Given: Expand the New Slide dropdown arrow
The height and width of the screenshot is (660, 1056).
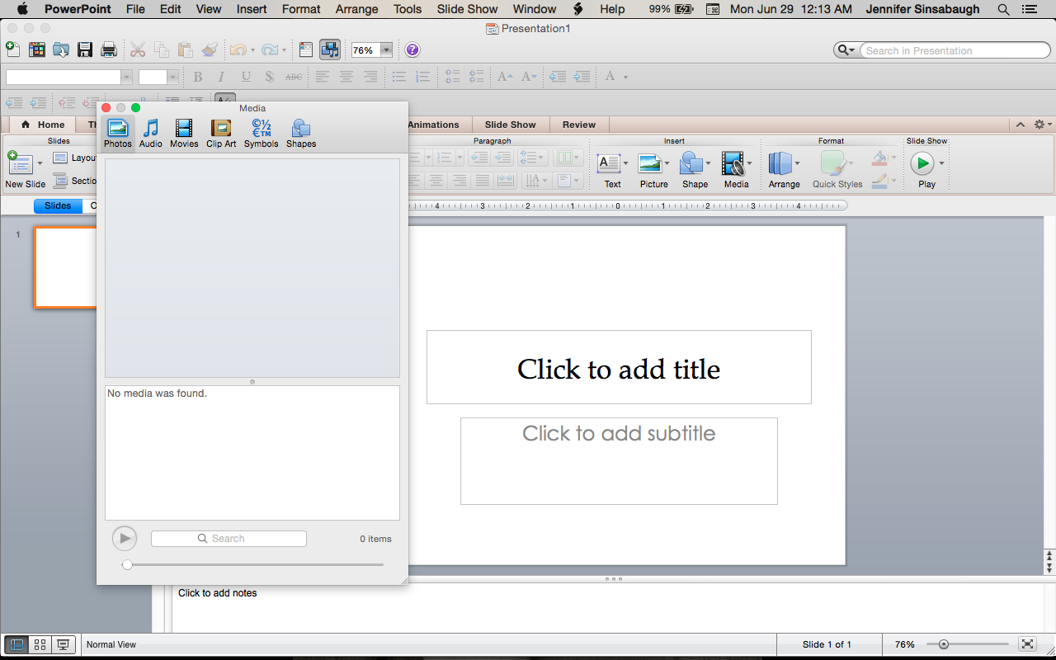Looking at the screenshot, I should click(x=39, y=163).
